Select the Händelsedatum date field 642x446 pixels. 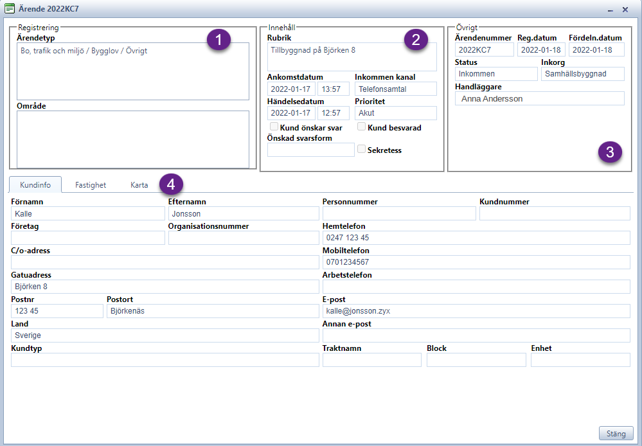coord(291,113)
